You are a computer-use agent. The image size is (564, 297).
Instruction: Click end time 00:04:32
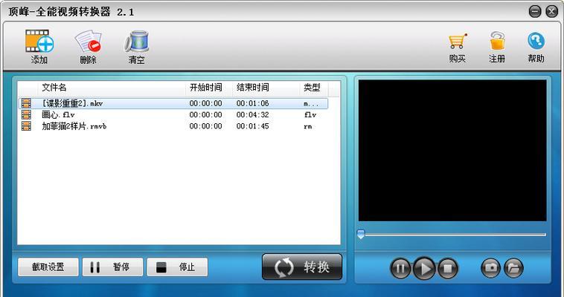[x=252, y=115]
